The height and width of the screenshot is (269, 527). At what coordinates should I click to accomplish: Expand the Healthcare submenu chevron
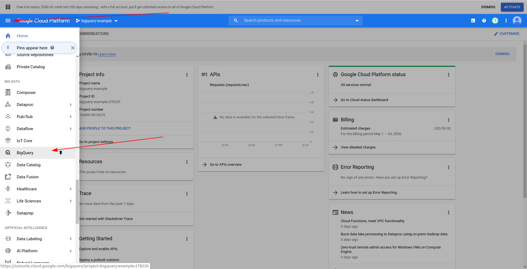[71, 189]
